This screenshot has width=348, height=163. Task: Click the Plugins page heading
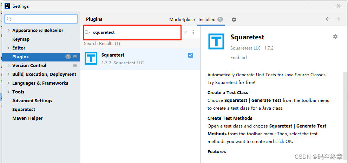[x=94, y=19]
